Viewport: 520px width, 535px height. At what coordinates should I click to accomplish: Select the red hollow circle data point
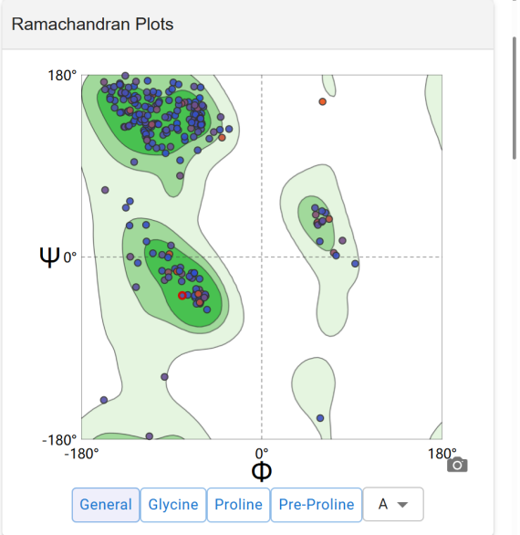click(182, 296)
